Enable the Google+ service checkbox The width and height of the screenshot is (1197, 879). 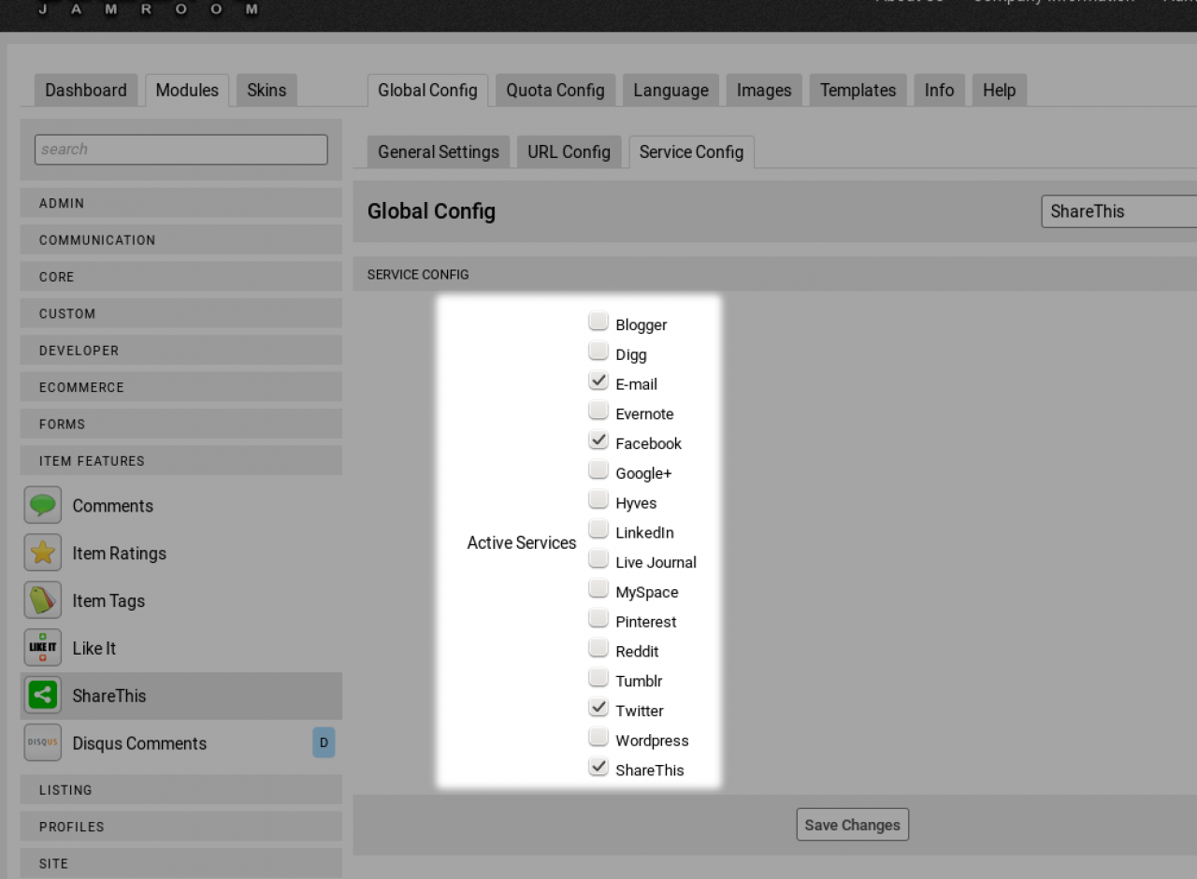point(598,470)
